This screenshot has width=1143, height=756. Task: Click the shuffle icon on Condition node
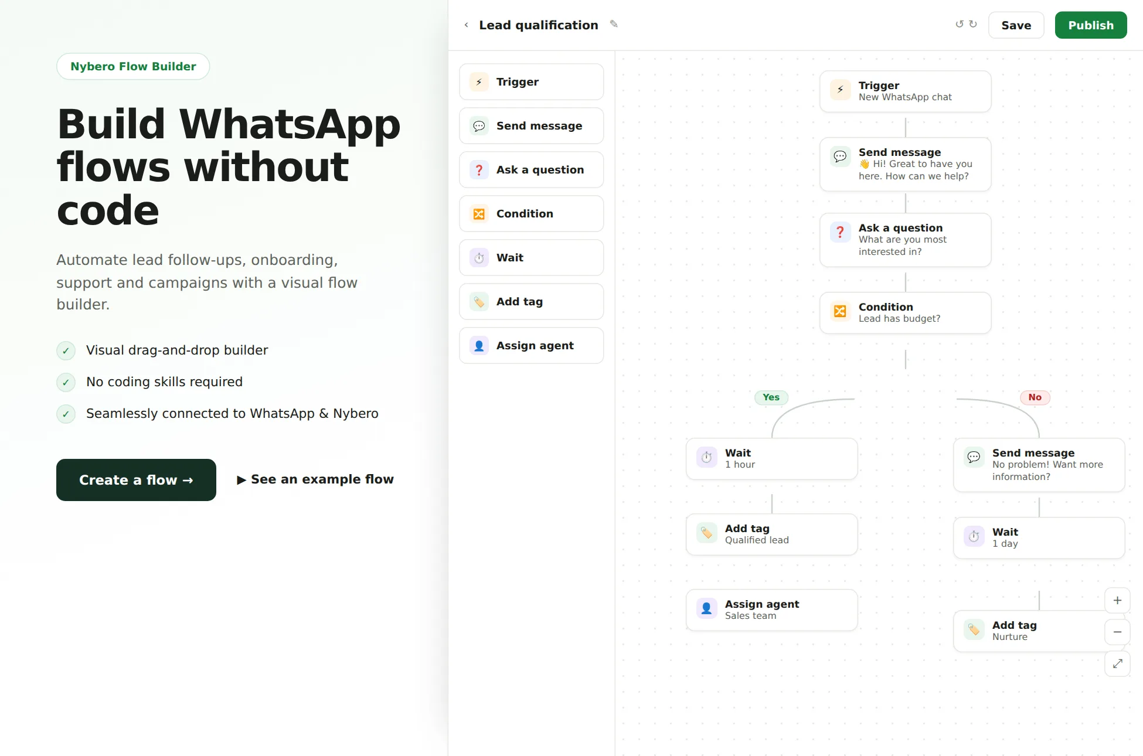point(840,311)
